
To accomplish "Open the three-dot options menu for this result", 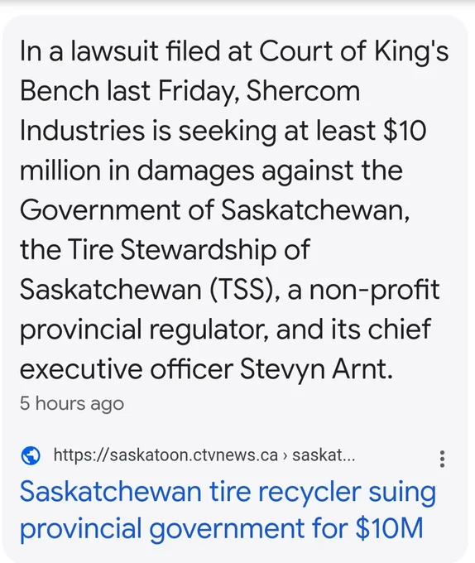I will [x=443, y=459].
